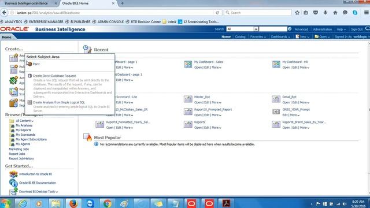Expand the All Content dropdown
This screenshot has width=370, height=208.
[24, 121]
